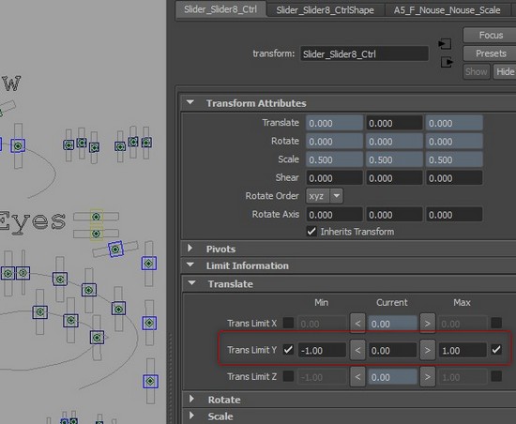
Task: Click Trans Limit X set-max arrow button
Action: 428,324
